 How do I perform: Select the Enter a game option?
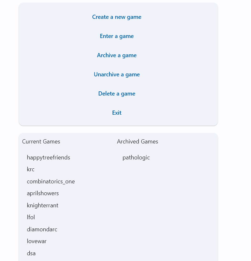(x=117, y=36)
